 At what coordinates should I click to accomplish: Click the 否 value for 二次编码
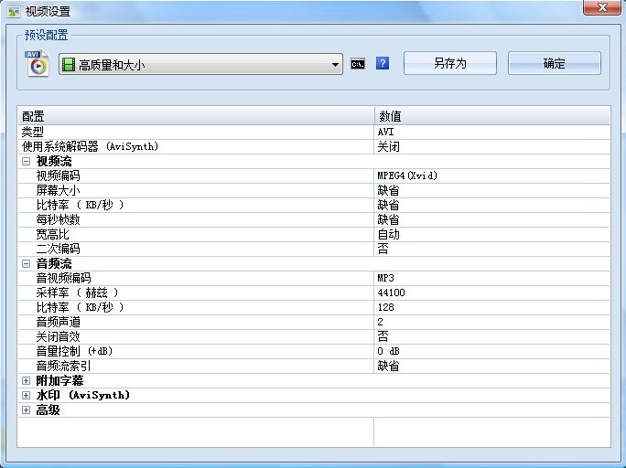(491, 249)
